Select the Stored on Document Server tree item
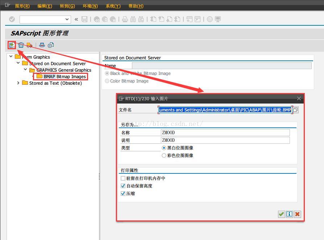This screenshot has height=240, width=324. pyautogui.click(x=57, y=63)
